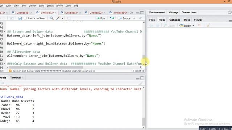Remove current plot red icon
232x130 pixels.
(199, 25)
